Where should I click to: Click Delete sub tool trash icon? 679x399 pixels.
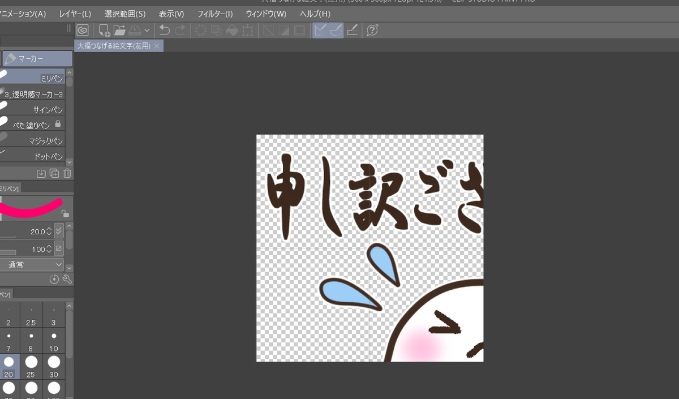point(67,173)
